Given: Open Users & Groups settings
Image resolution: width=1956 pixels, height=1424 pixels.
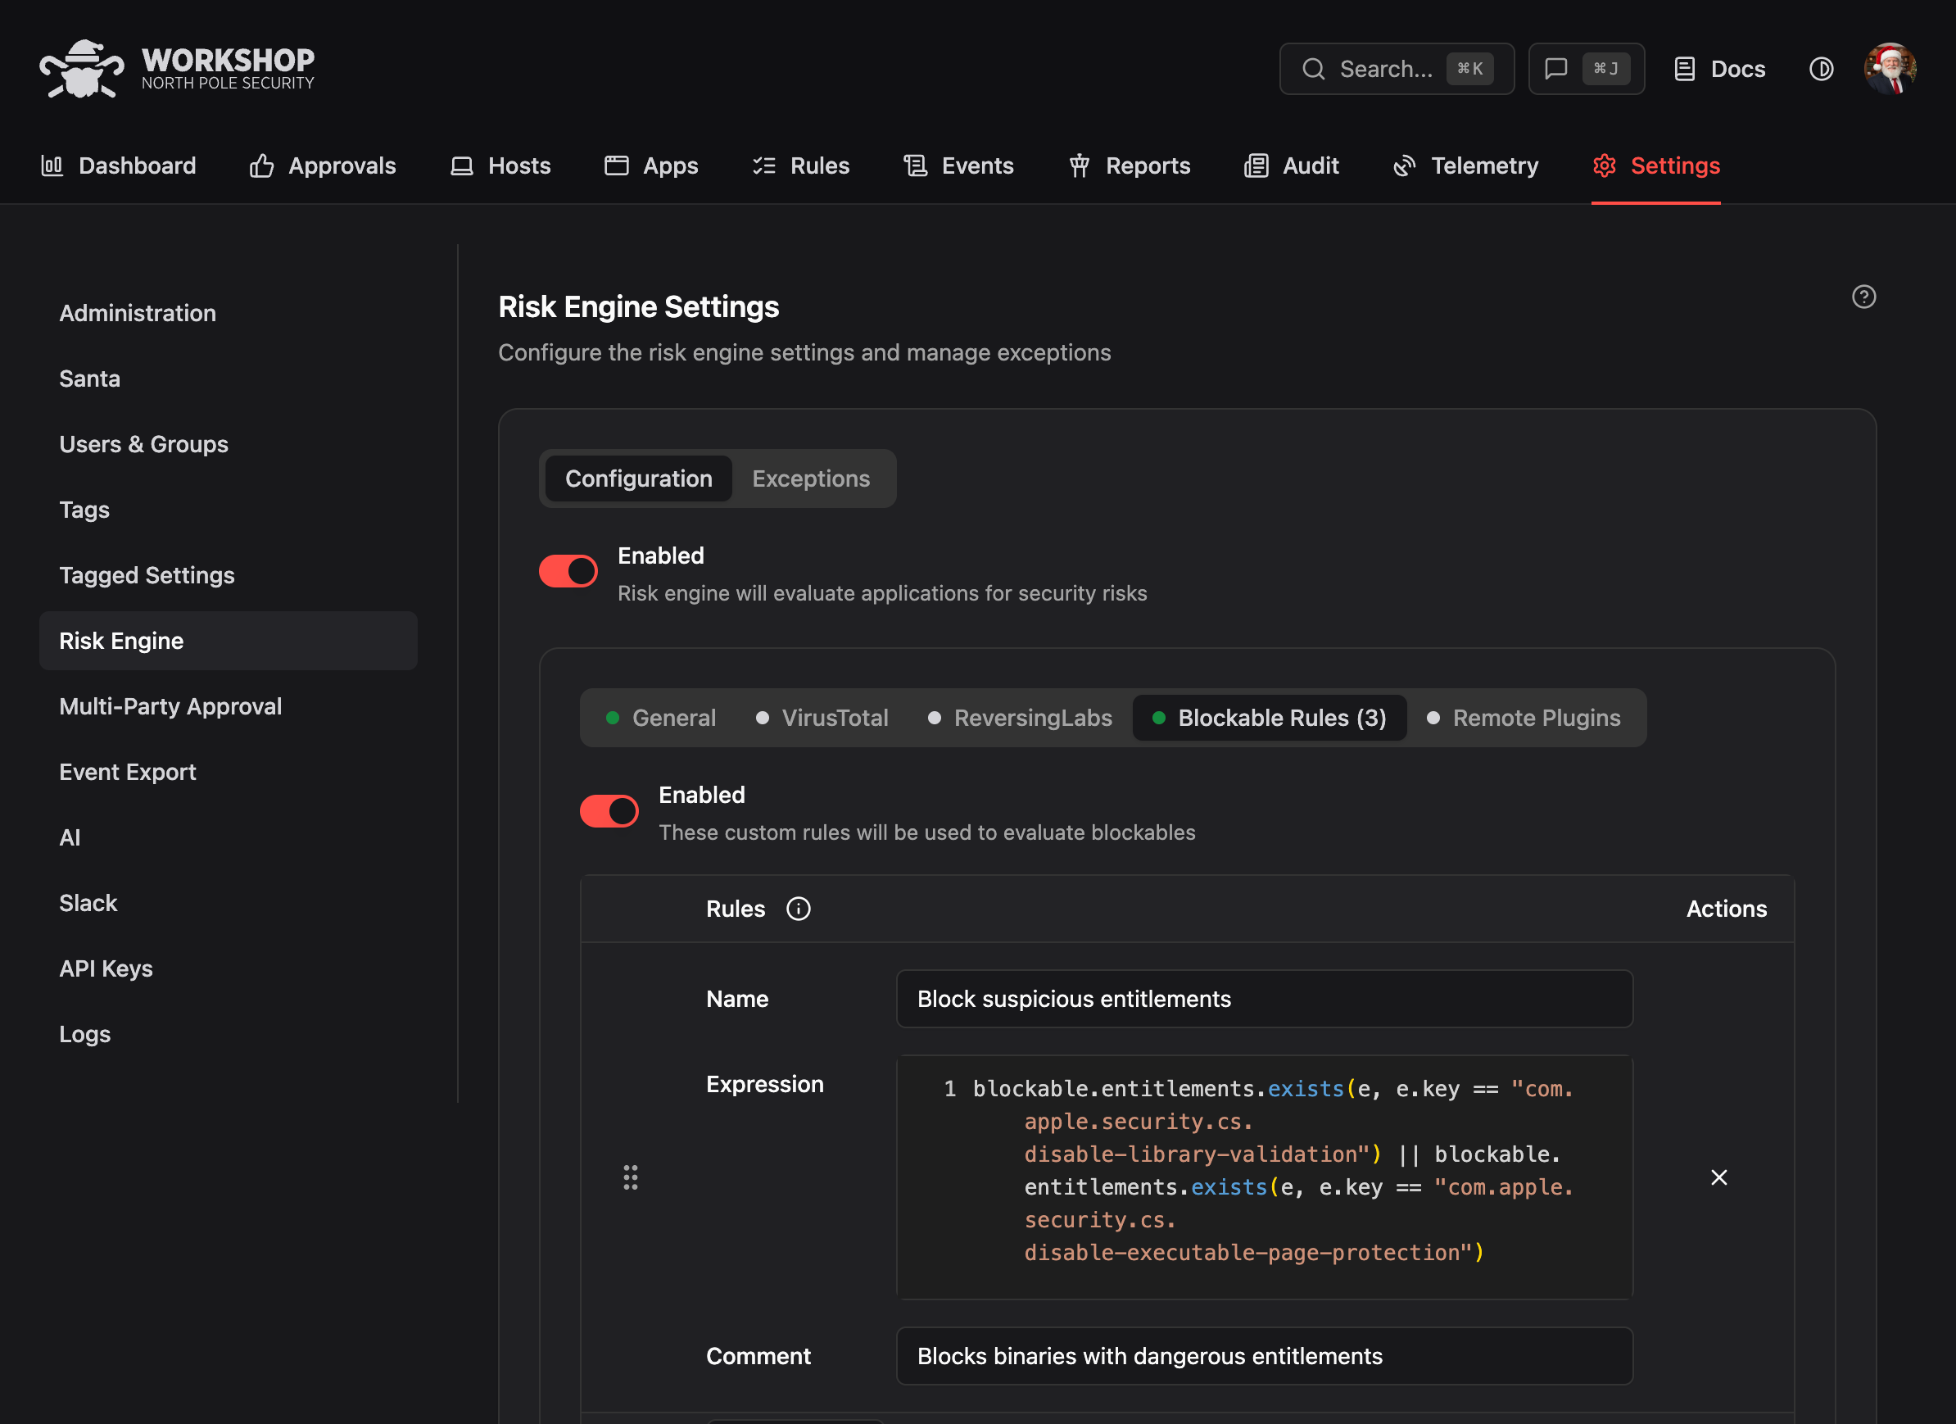Looking at the screenshot, I should coord(228,444).
